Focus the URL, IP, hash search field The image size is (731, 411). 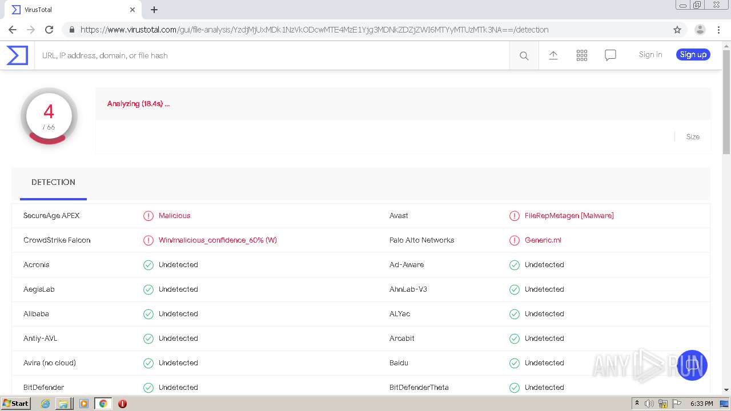[272, 55]
